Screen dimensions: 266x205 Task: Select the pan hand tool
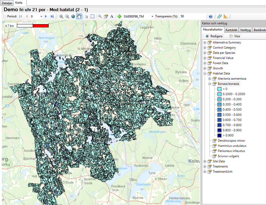point(79,17)
